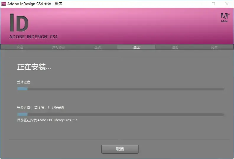Select the 欢迎 step tab

[x=20, y=47]
